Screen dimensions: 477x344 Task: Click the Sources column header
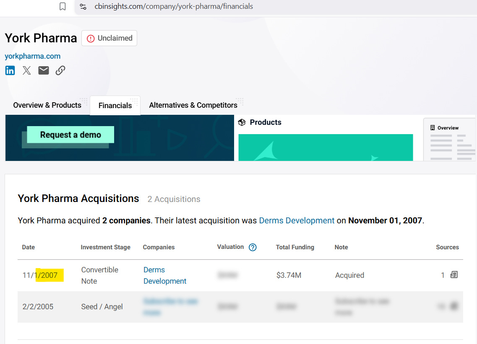[447, 247]
